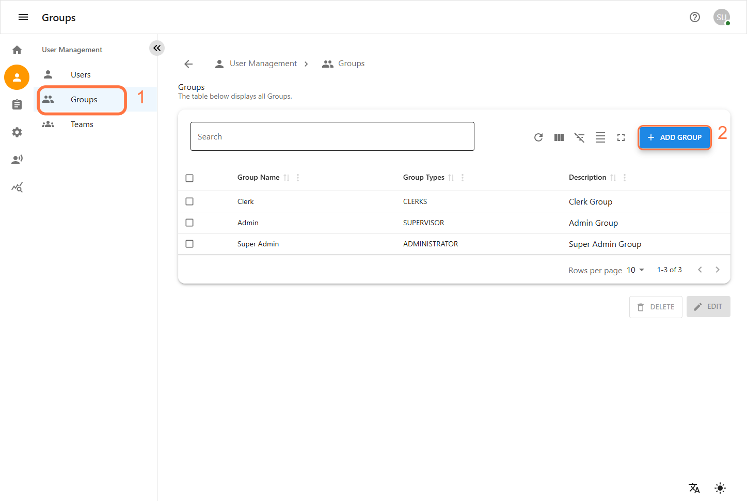747x501 pixels.
Task: Click the Add Group button
Action: click(674, 137)
